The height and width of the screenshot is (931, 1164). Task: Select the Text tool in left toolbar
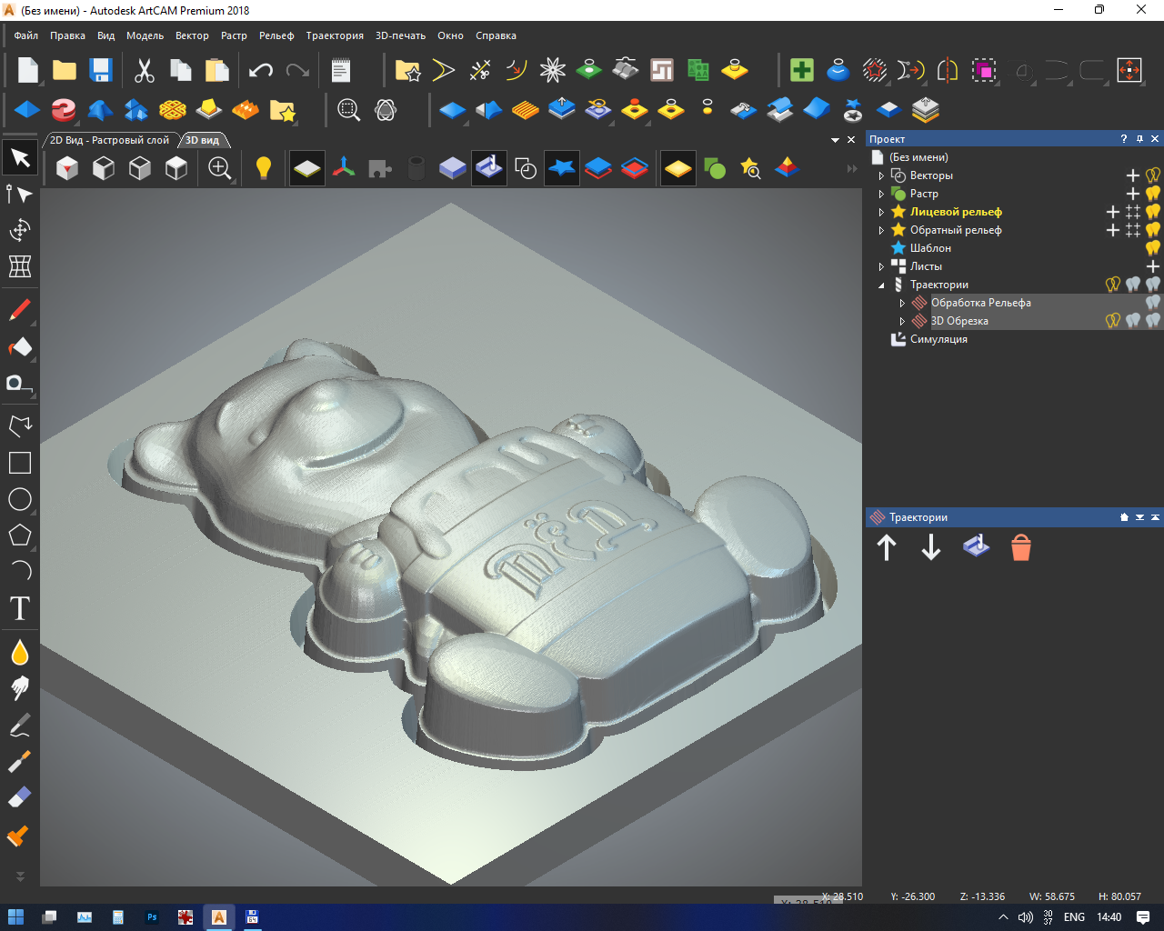(x=20, y=608)
